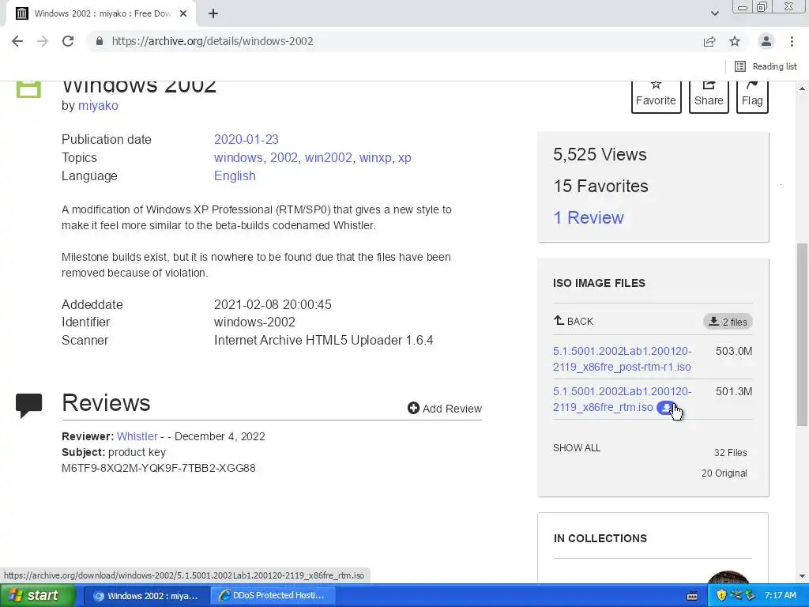Open uploader miyako's profile
Viewport: 809px width, 607px height.
tap(98, 105)
